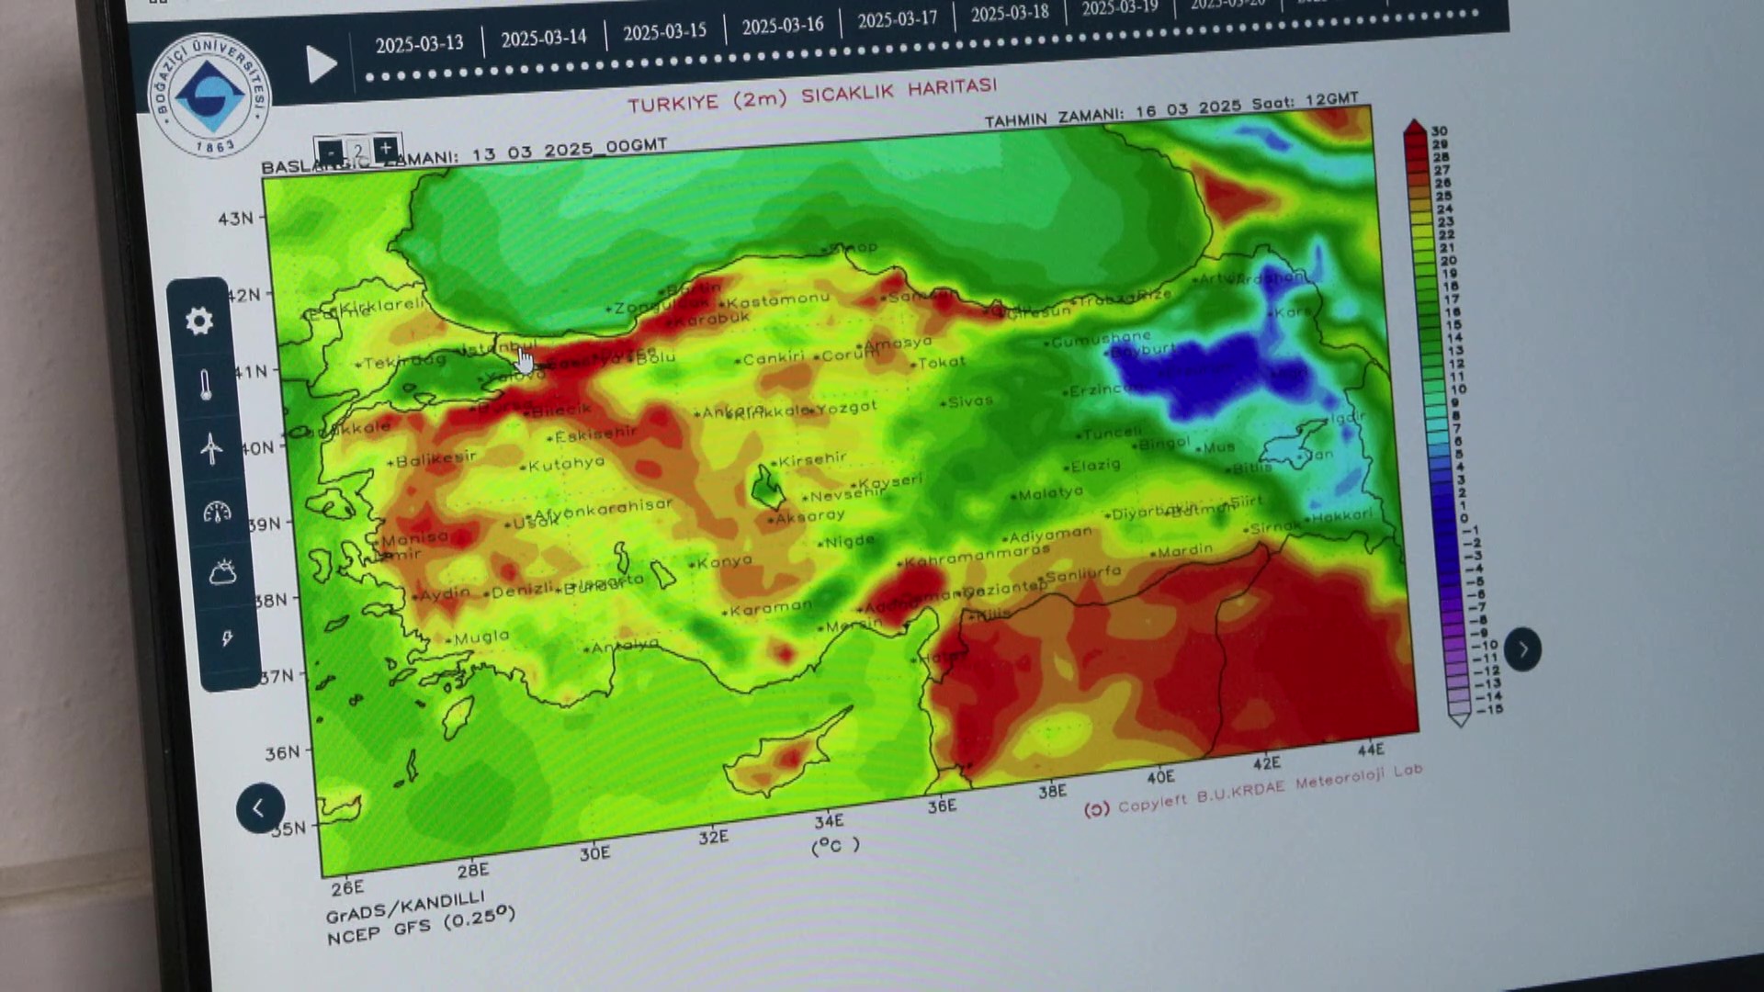Screen dimensions: 1764x992
Task: Open the settings gear in the sidebar
Action: (199, 321)
